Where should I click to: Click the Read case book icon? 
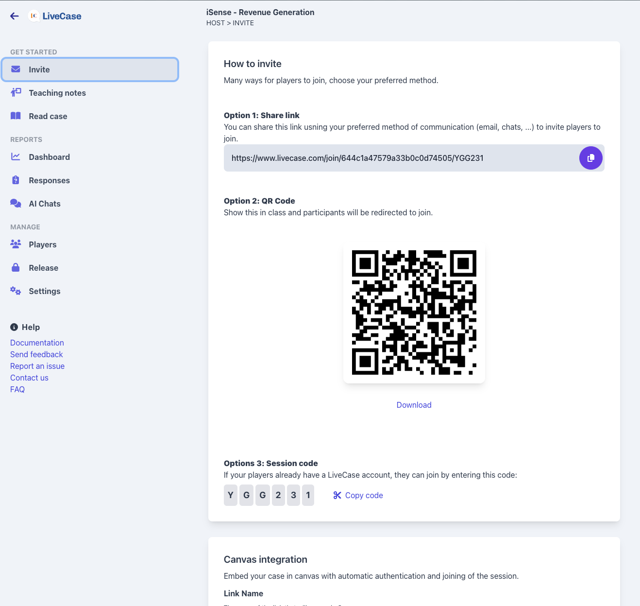point(16,116)
